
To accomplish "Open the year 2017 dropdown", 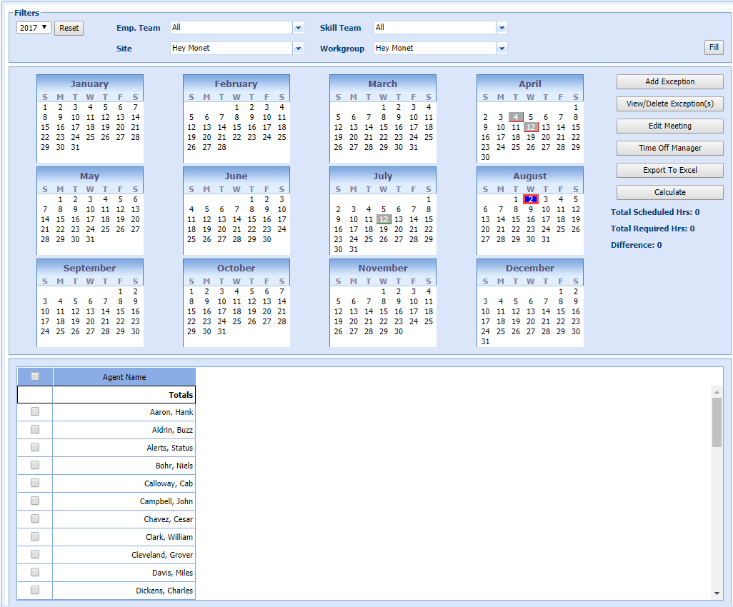I will [x=34, y=28].
